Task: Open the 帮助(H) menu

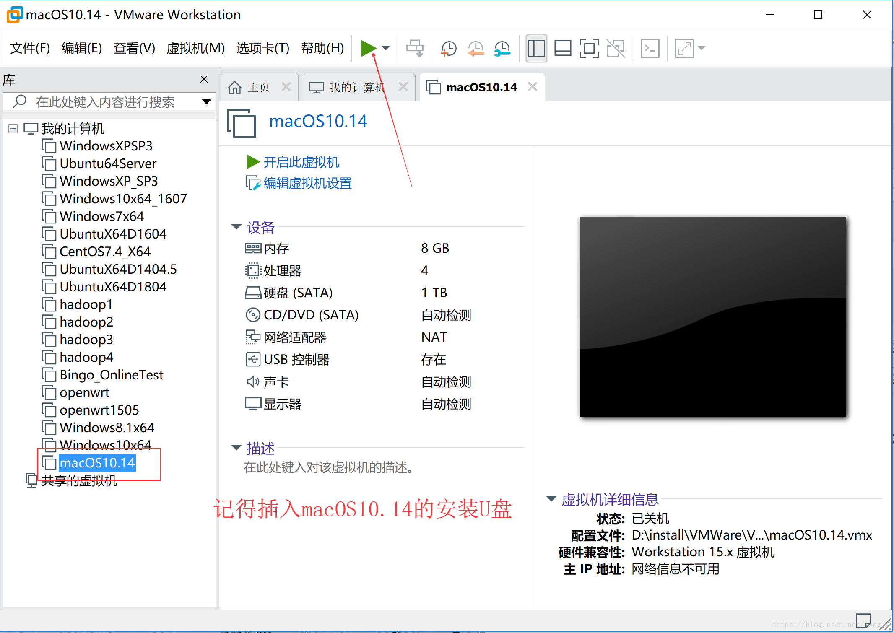Action: click(322, 48)
